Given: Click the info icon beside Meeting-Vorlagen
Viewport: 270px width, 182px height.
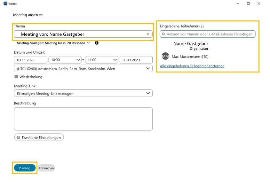Looking at the screenshot, I should (96, 43).
